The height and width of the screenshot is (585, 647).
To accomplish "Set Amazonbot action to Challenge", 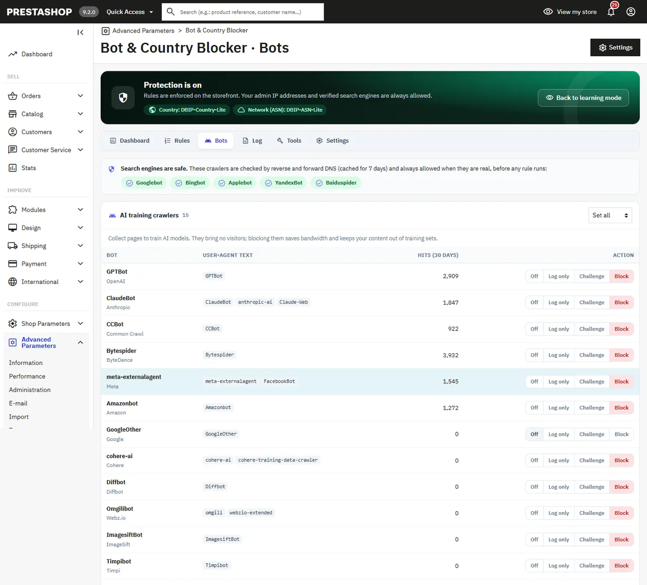I will coord(591,408).
